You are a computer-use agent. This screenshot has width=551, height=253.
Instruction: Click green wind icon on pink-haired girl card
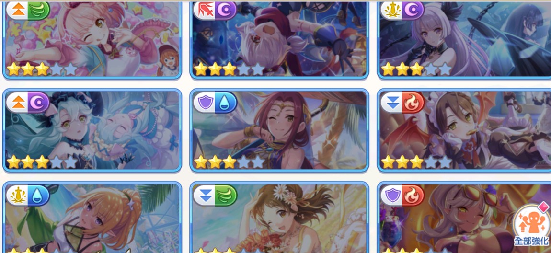(38, 10)
